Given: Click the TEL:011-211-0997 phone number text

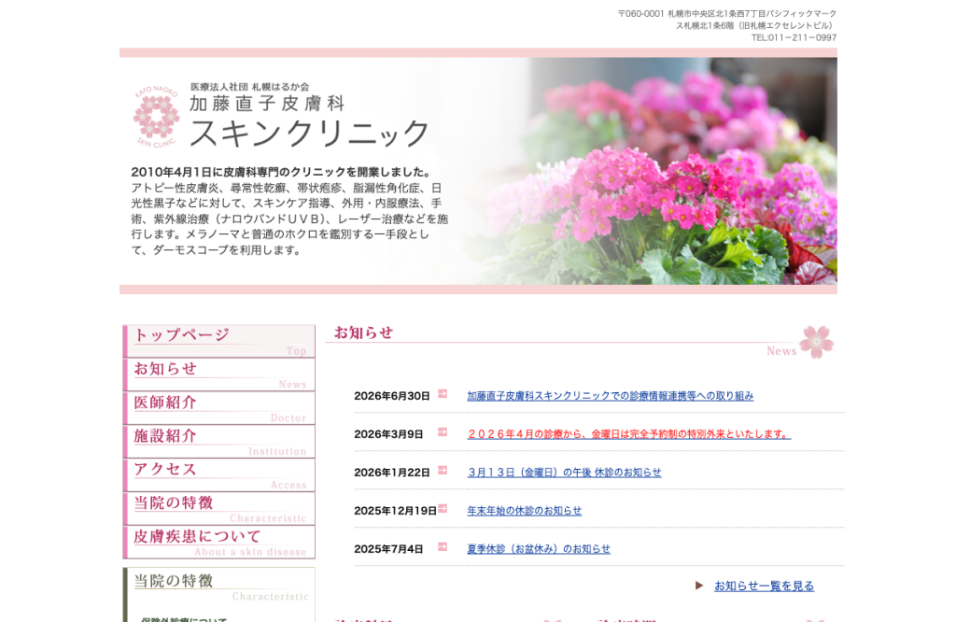Looking at the screenshot, I should [794, 37].
